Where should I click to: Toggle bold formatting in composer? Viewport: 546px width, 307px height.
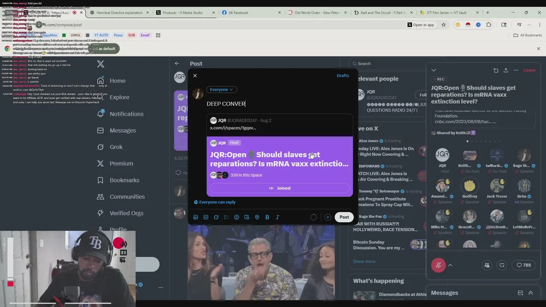point(267,217)
